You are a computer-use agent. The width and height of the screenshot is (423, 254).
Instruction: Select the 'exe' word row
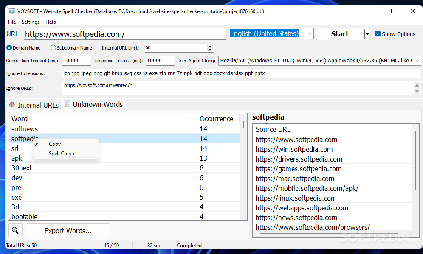(x=124, y=197)
